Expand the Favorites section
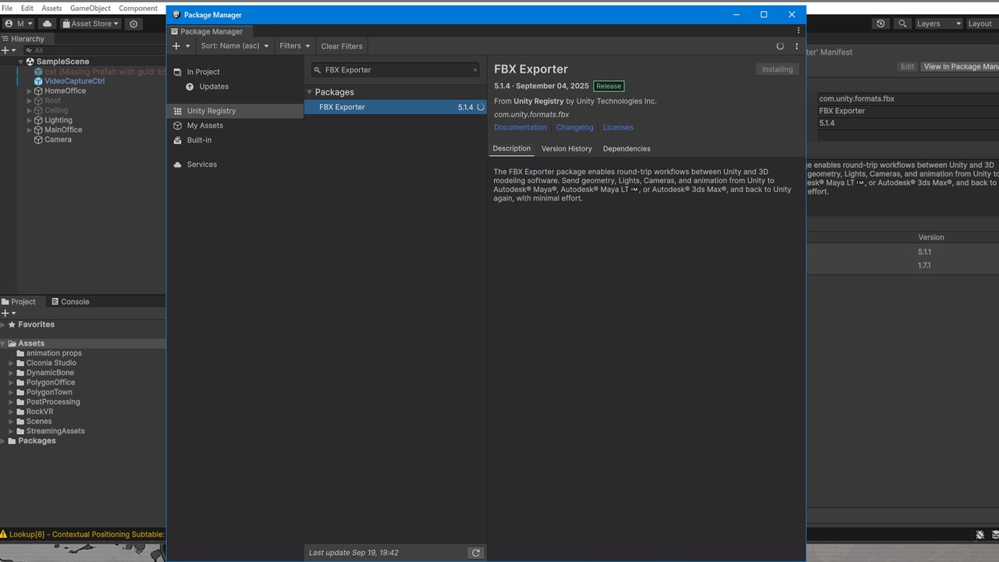The height and width of the screenshot is (562, 999). [x=3, y=325]
